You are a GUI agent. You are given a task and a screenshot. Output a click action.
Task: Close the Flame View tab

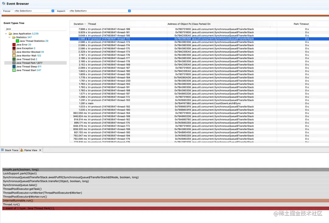(40, 150)
